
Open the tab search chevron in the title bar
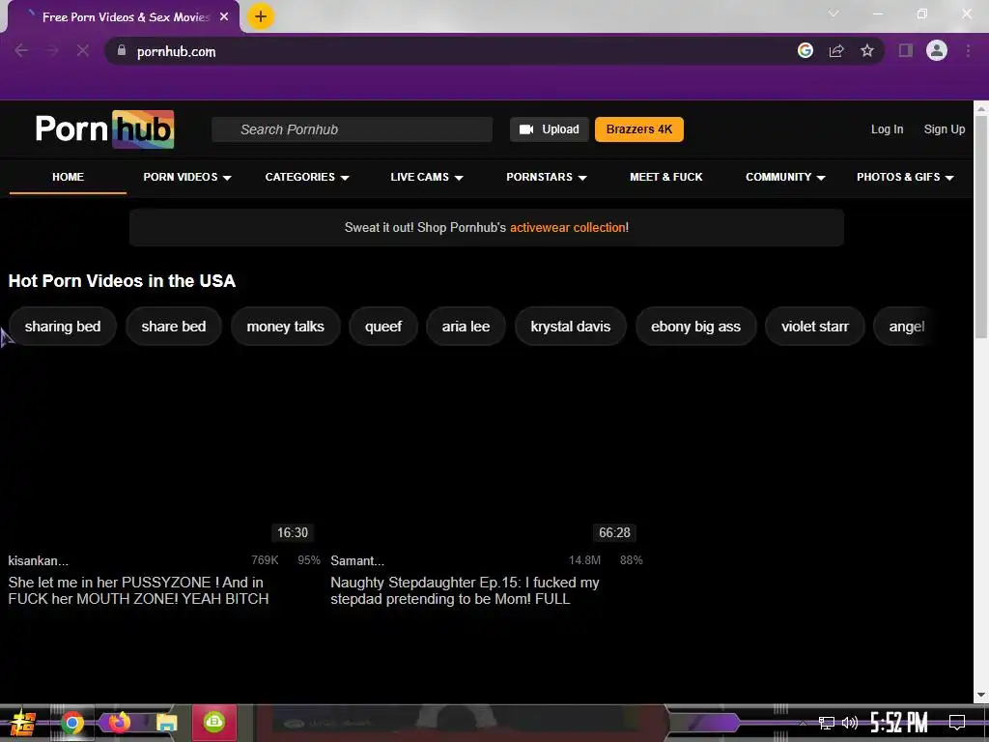pyautogui.click(x=834, y=14)
